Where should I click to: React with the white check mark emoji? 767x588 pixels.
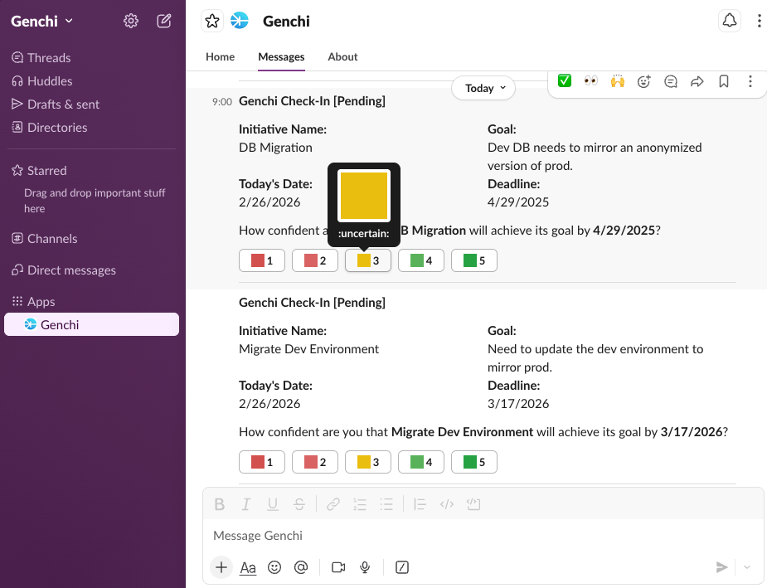pyautogui.click(x=563, y=81)
